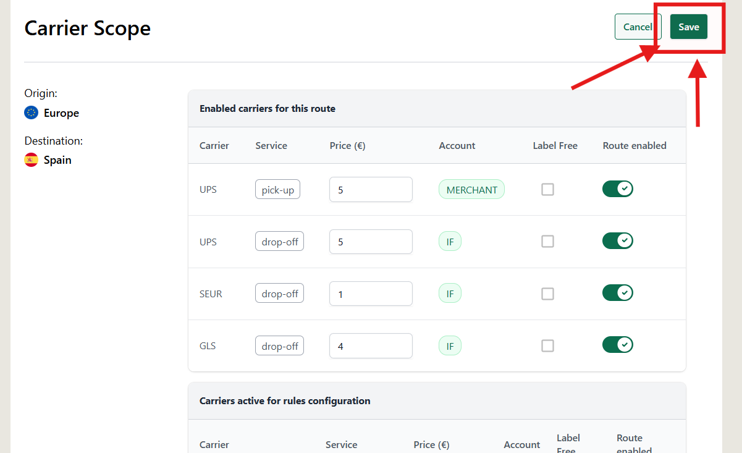Tick Label Free checkbox for SEUR
The width and height of the screenshot is (742, 453).
[x=547, y=294]
